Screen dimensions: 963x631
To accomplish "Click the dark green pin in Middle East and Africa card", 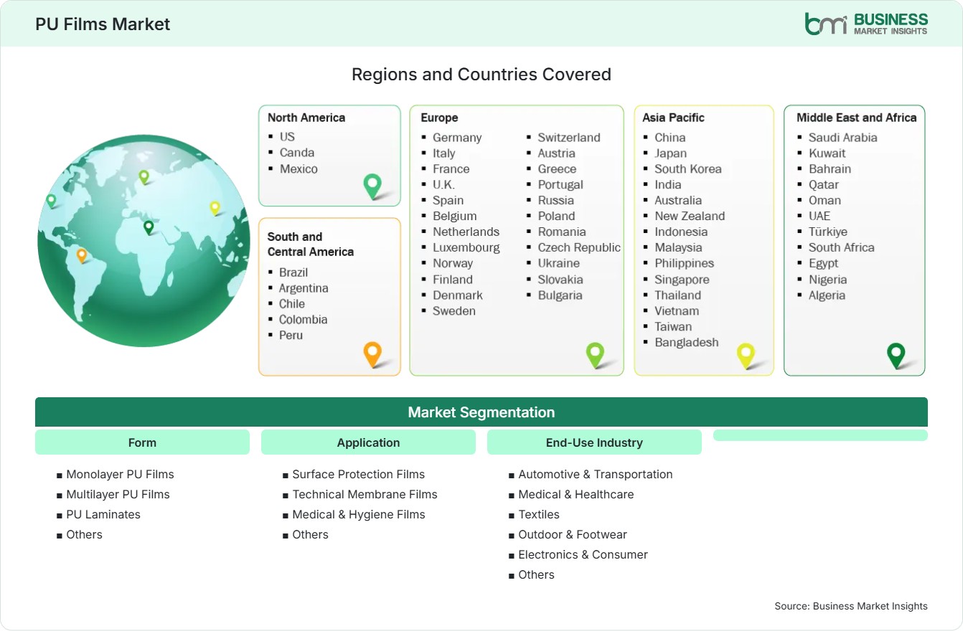I will coord(896,355).
